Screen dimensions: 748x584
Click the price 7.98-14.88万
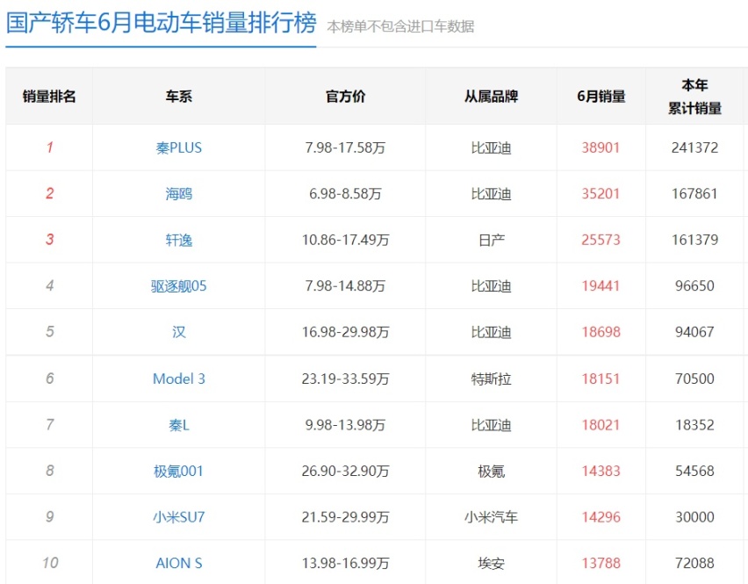click(345, 285)
